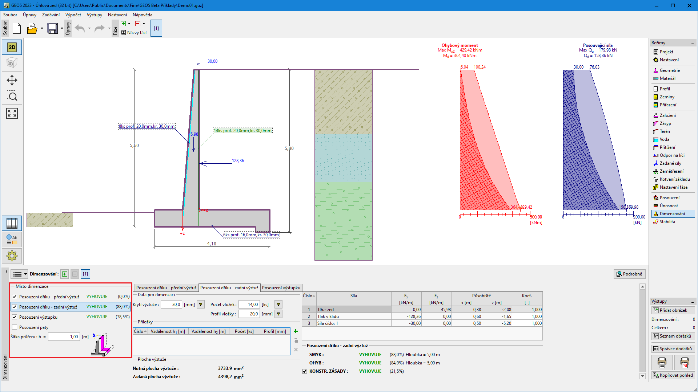This screenshot has height=392, width=698.
Task: Click the fit-to-window view icon
Action: click(x=12, y=113)
